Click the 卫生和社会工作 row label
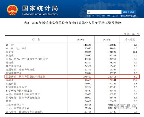144x117 pixels. 15,105
